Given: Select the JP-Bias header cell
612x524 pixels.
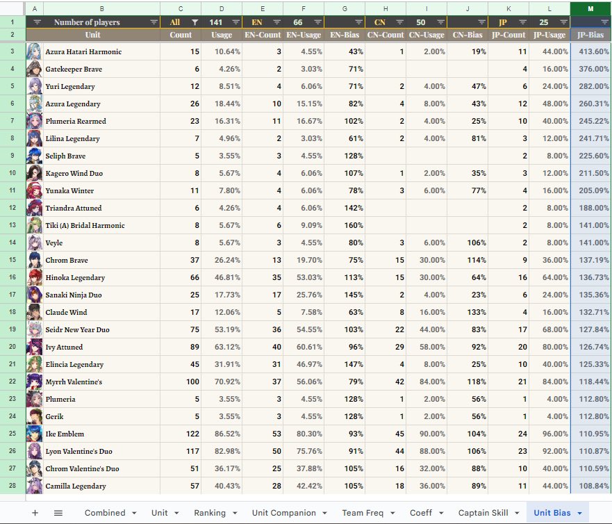Looking at the screenshot, I should (x=591, y=35).
